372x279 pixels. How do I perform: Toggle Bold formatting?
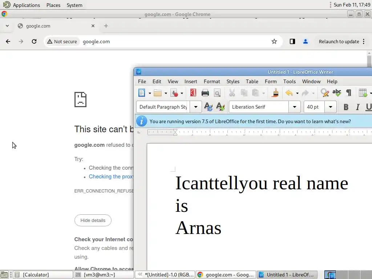(346, 107)
